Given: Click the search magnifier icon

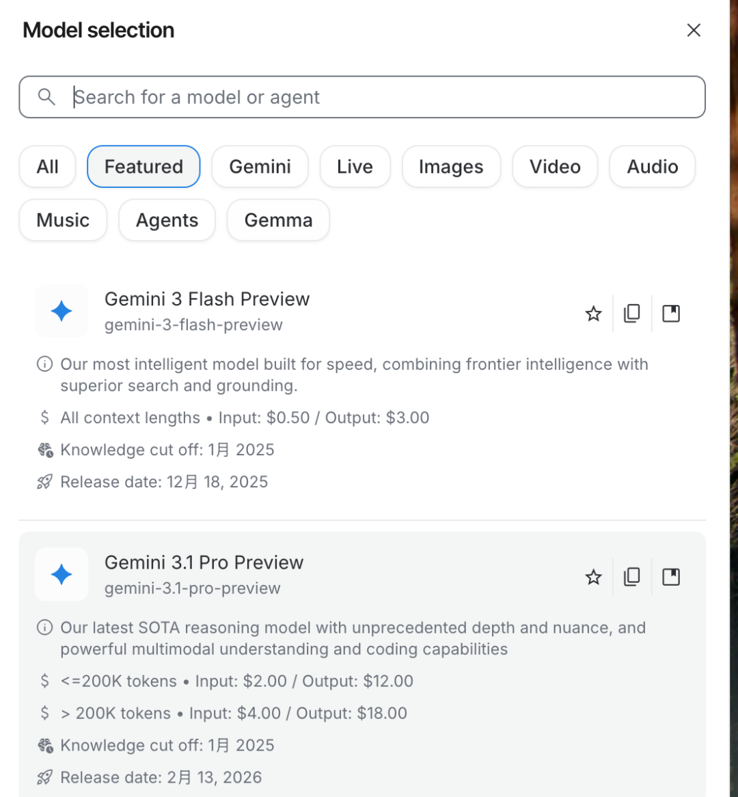Looking at the screenshot, I should (x=46, y=96).
